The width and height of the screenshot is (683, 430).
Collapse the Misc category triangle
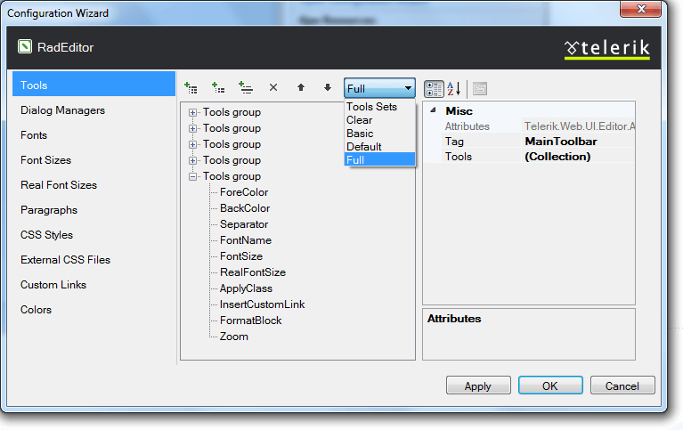433,110
